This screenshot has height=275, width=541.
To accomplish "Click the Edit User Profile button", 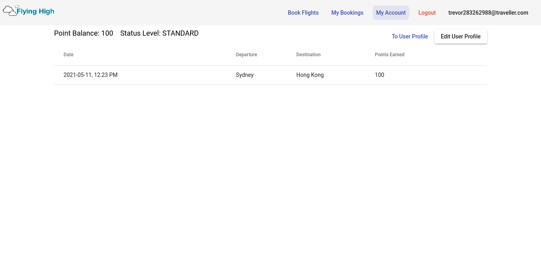I will coord(461,36).
